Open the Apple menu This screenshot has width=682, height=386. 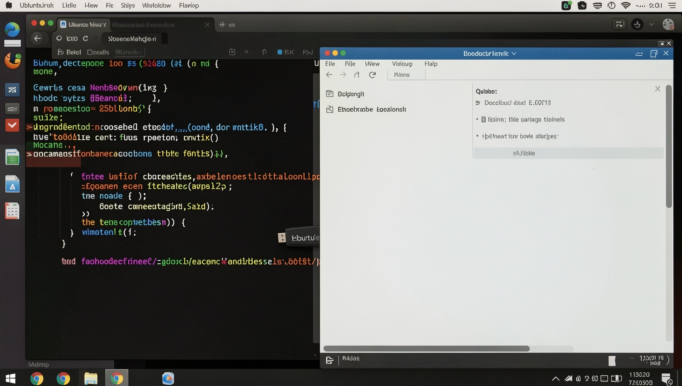[9, 6]
